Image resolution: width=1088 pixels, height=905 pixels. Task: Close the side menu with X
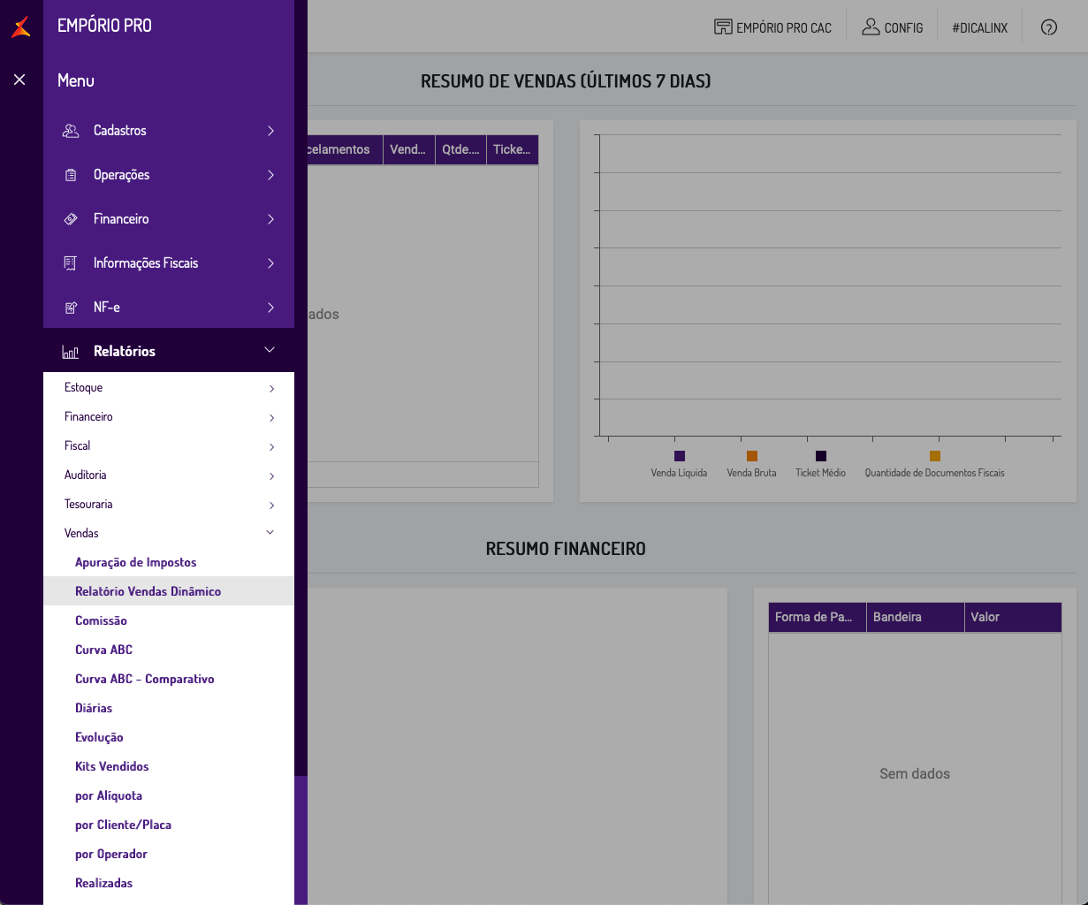coord(19,80)
